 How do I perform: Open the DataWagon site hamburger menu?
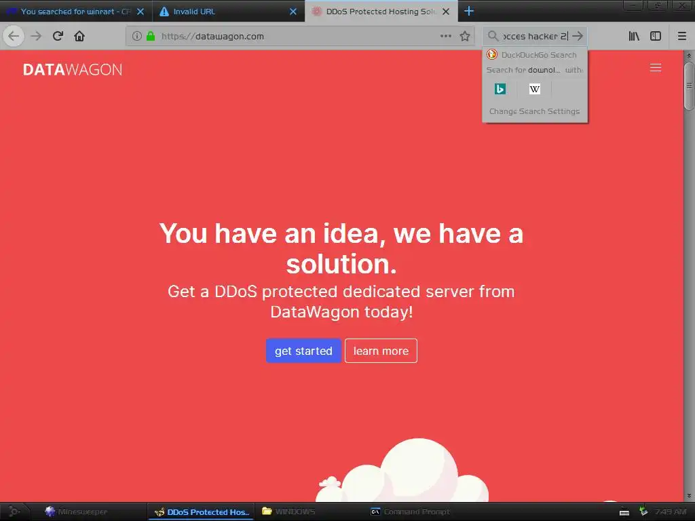coord(656,68)
